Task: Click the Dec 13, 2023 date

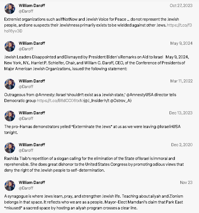Action: point(181,113)
